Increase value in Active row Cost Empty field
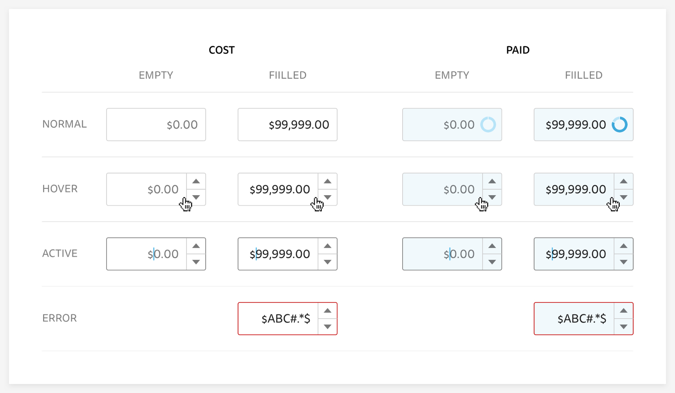The image size is (675, 393). (x=196, y=246)
